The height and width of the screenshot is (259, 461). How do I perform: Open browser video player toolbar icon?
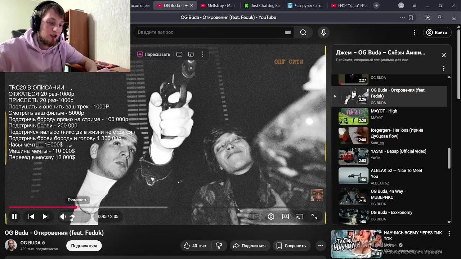[x=428, y=17]
